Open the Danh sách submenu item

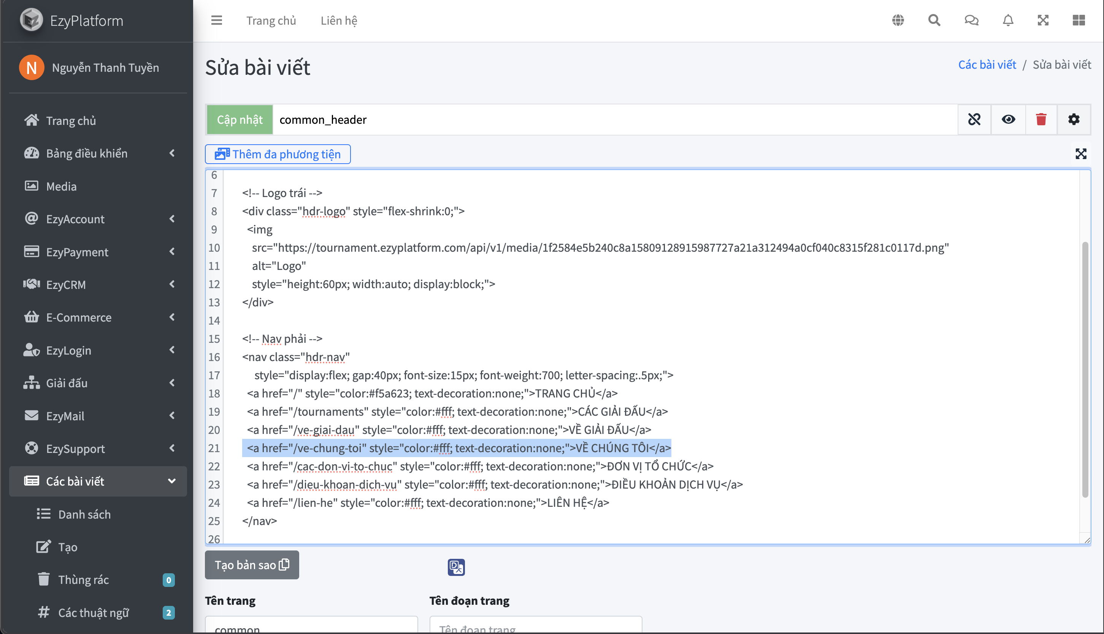tap(84, 514)
